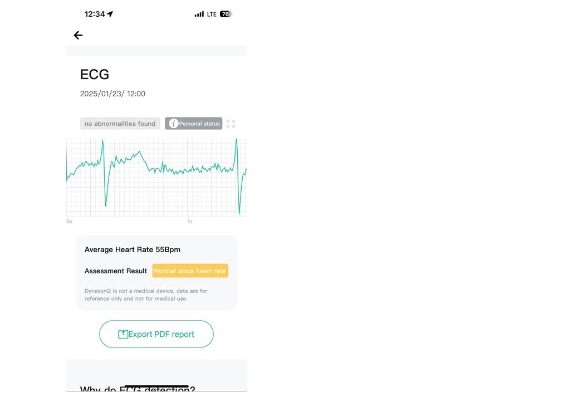573x397 pixels.
Task: Tap the DynasynQ medical disclaimer text
Action: pyautogui.click(x=146, y=295)
